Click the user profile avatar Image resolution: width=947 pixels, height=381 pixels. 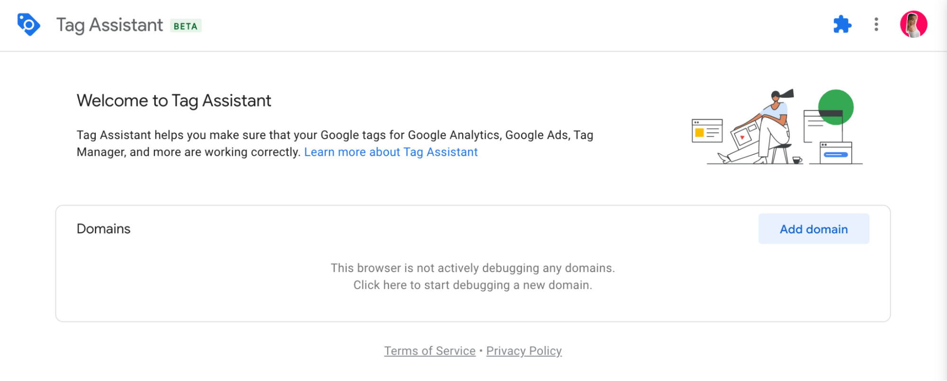913,24
